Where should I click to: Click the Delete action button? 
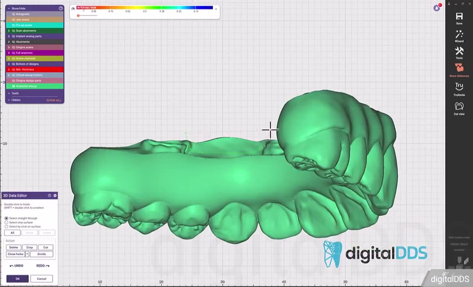(13, 247)
